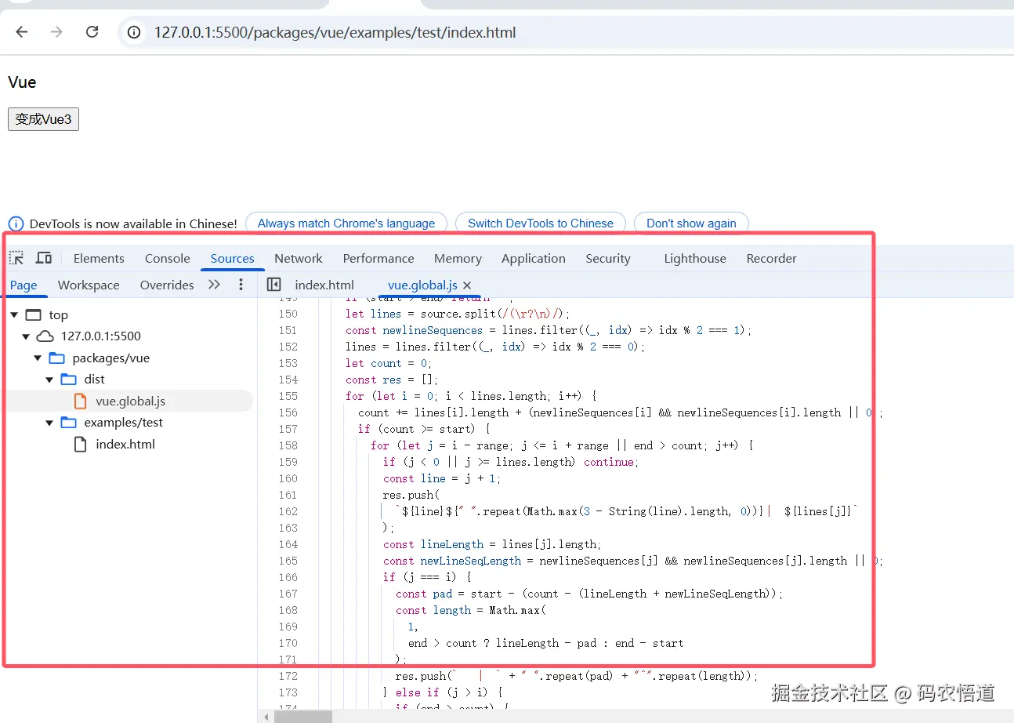Set breakpoint on line number 162
This screenshot has width=1014, height=723.
click(x=288, y=511)
